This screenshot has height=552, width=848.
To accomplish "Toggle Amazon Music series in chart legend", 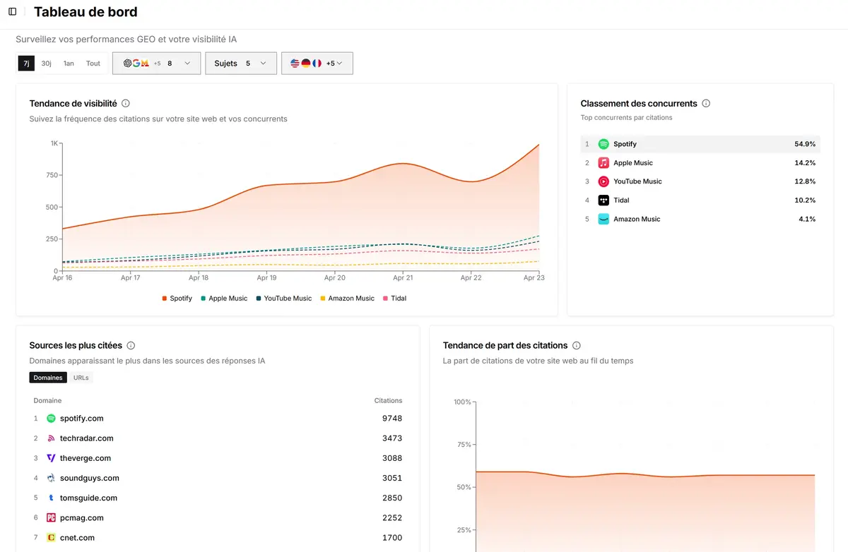I will 347,299.
